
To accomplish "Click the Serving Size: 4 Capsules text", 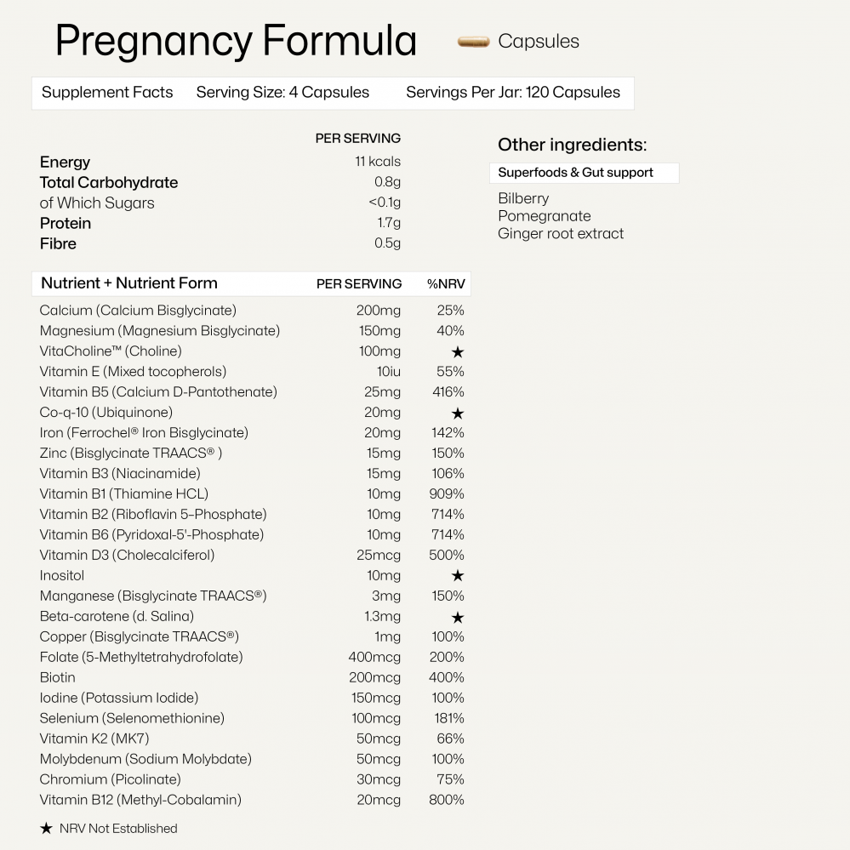I will pos(282,93).
